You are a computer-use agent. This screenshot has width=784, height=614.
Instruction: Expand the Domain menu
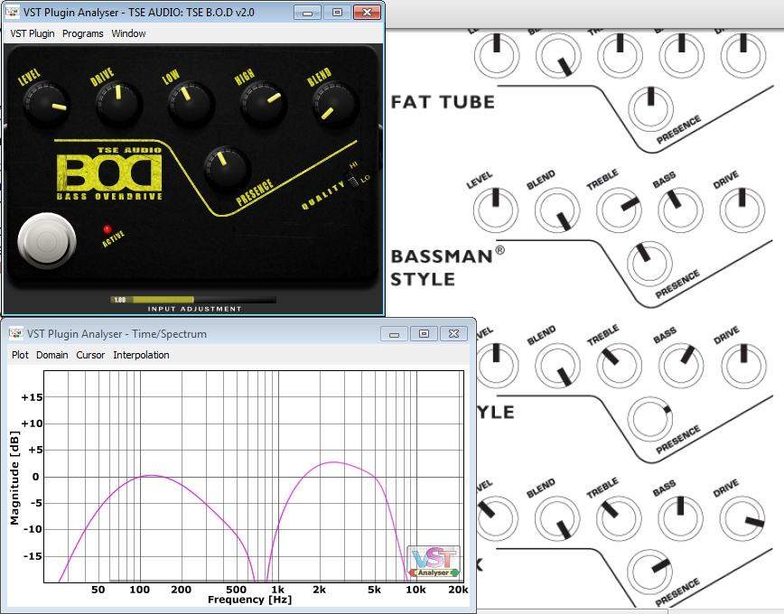tap(52, 355)
